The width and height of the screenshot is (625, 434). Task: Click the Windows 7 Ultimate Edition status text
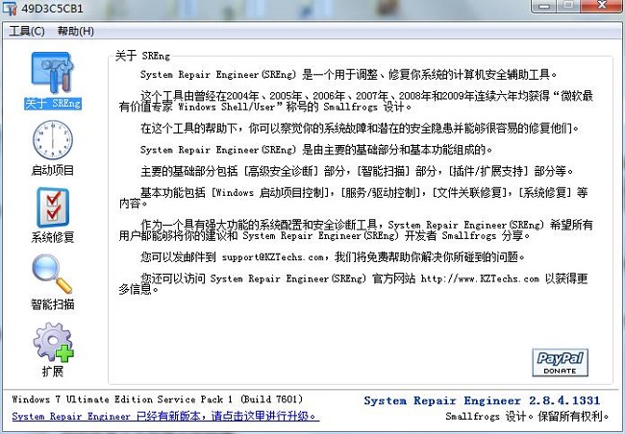click(x=158, y=399)
